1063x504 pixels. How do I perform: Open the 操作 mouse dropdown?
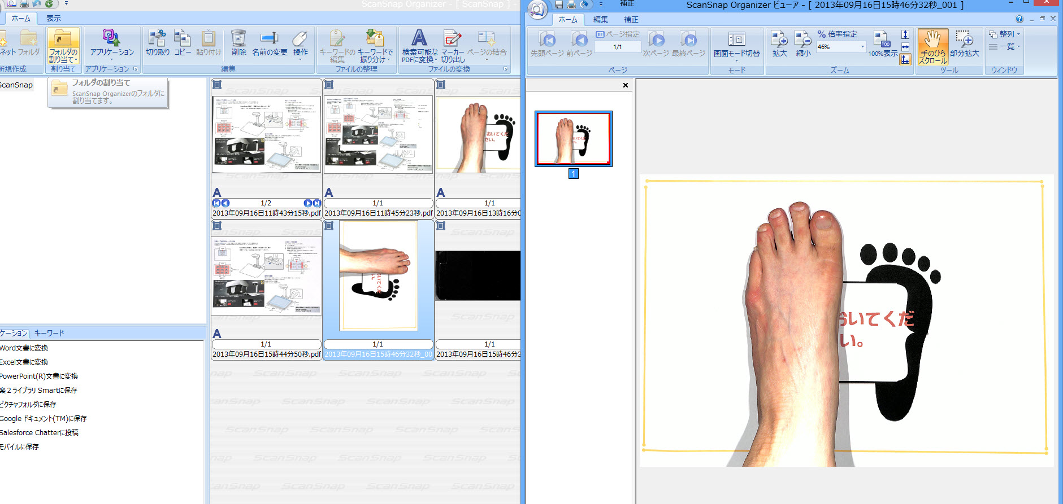click(301, 45)
